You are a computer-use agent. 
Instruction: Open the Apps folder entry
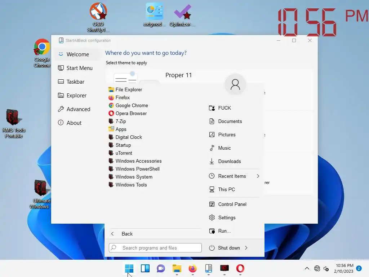[x=117, y=129]
